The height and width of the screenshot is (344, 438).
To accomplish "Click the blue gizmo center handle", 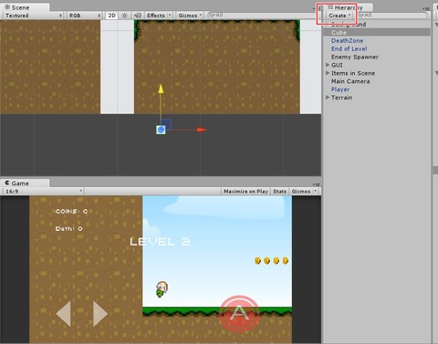I will click(x=161, y=130).
